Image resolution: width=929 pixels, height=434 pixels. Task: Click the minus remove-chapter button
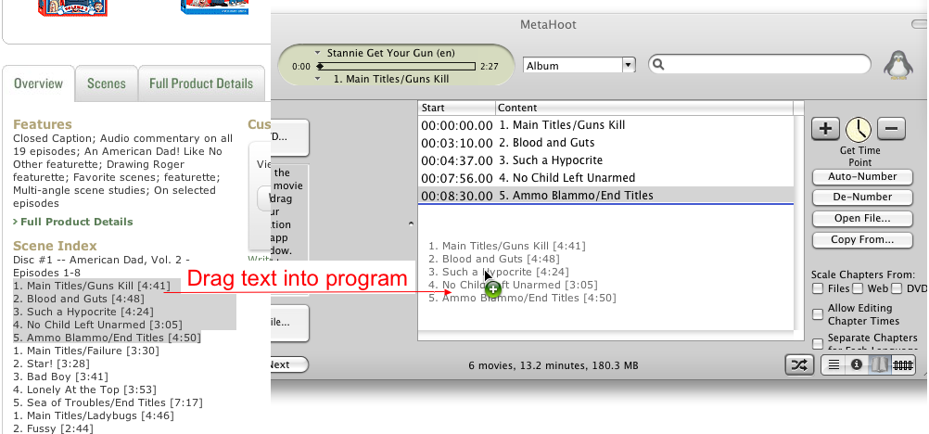892,129
